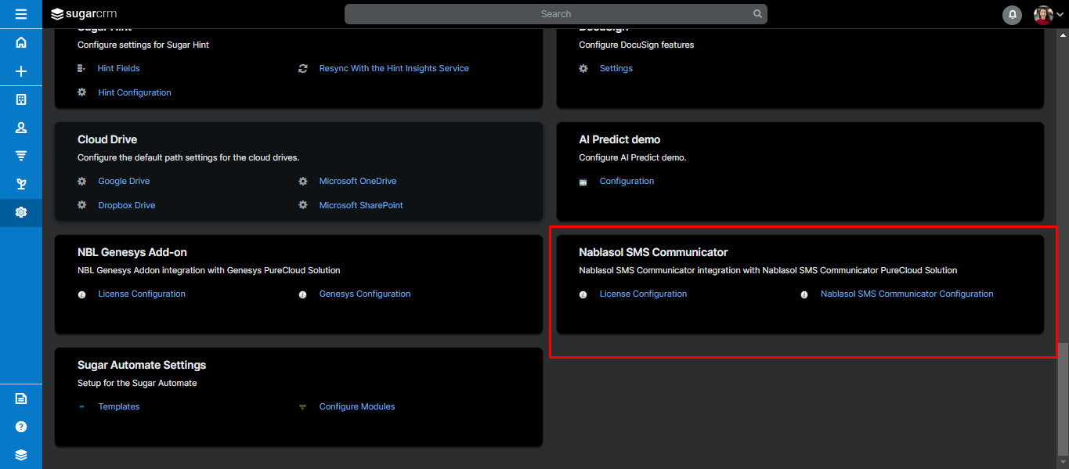
Task: Click icon beside AI Predict Configuration
Action: 583,182
